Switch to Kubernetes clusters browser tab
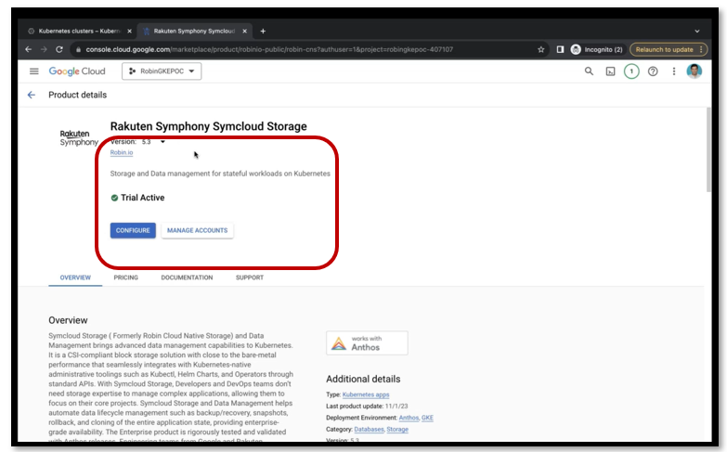 80,31
